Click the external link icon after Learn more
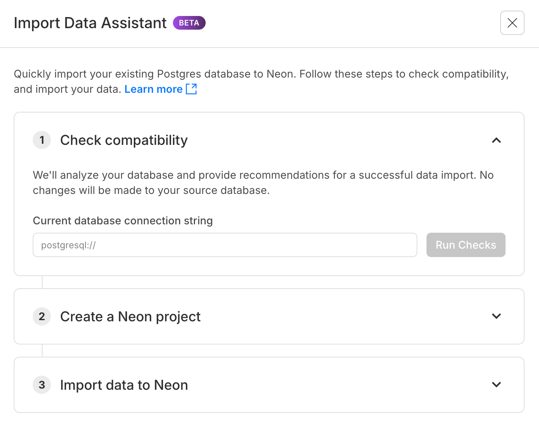The height and width of the screenshot is (435, 539). tap(191, 89)
